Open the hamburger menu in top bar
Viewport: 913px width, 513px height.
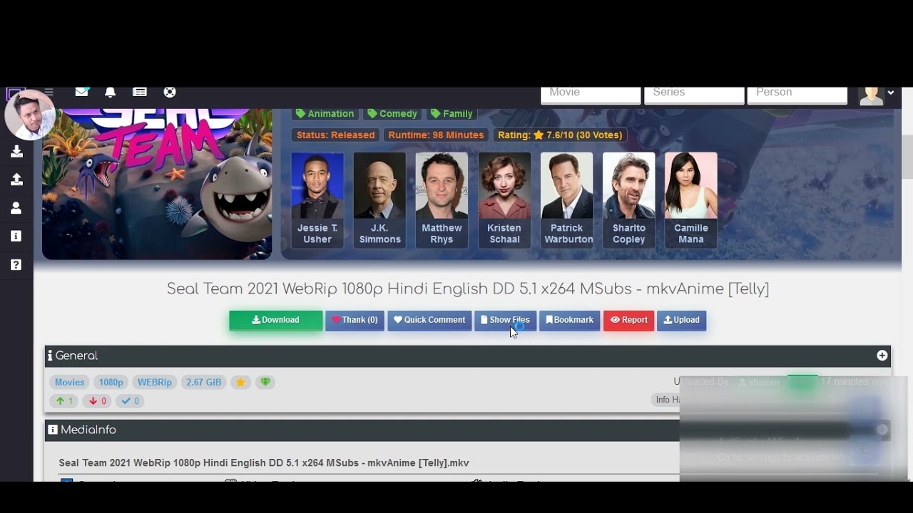pos(49,91)
